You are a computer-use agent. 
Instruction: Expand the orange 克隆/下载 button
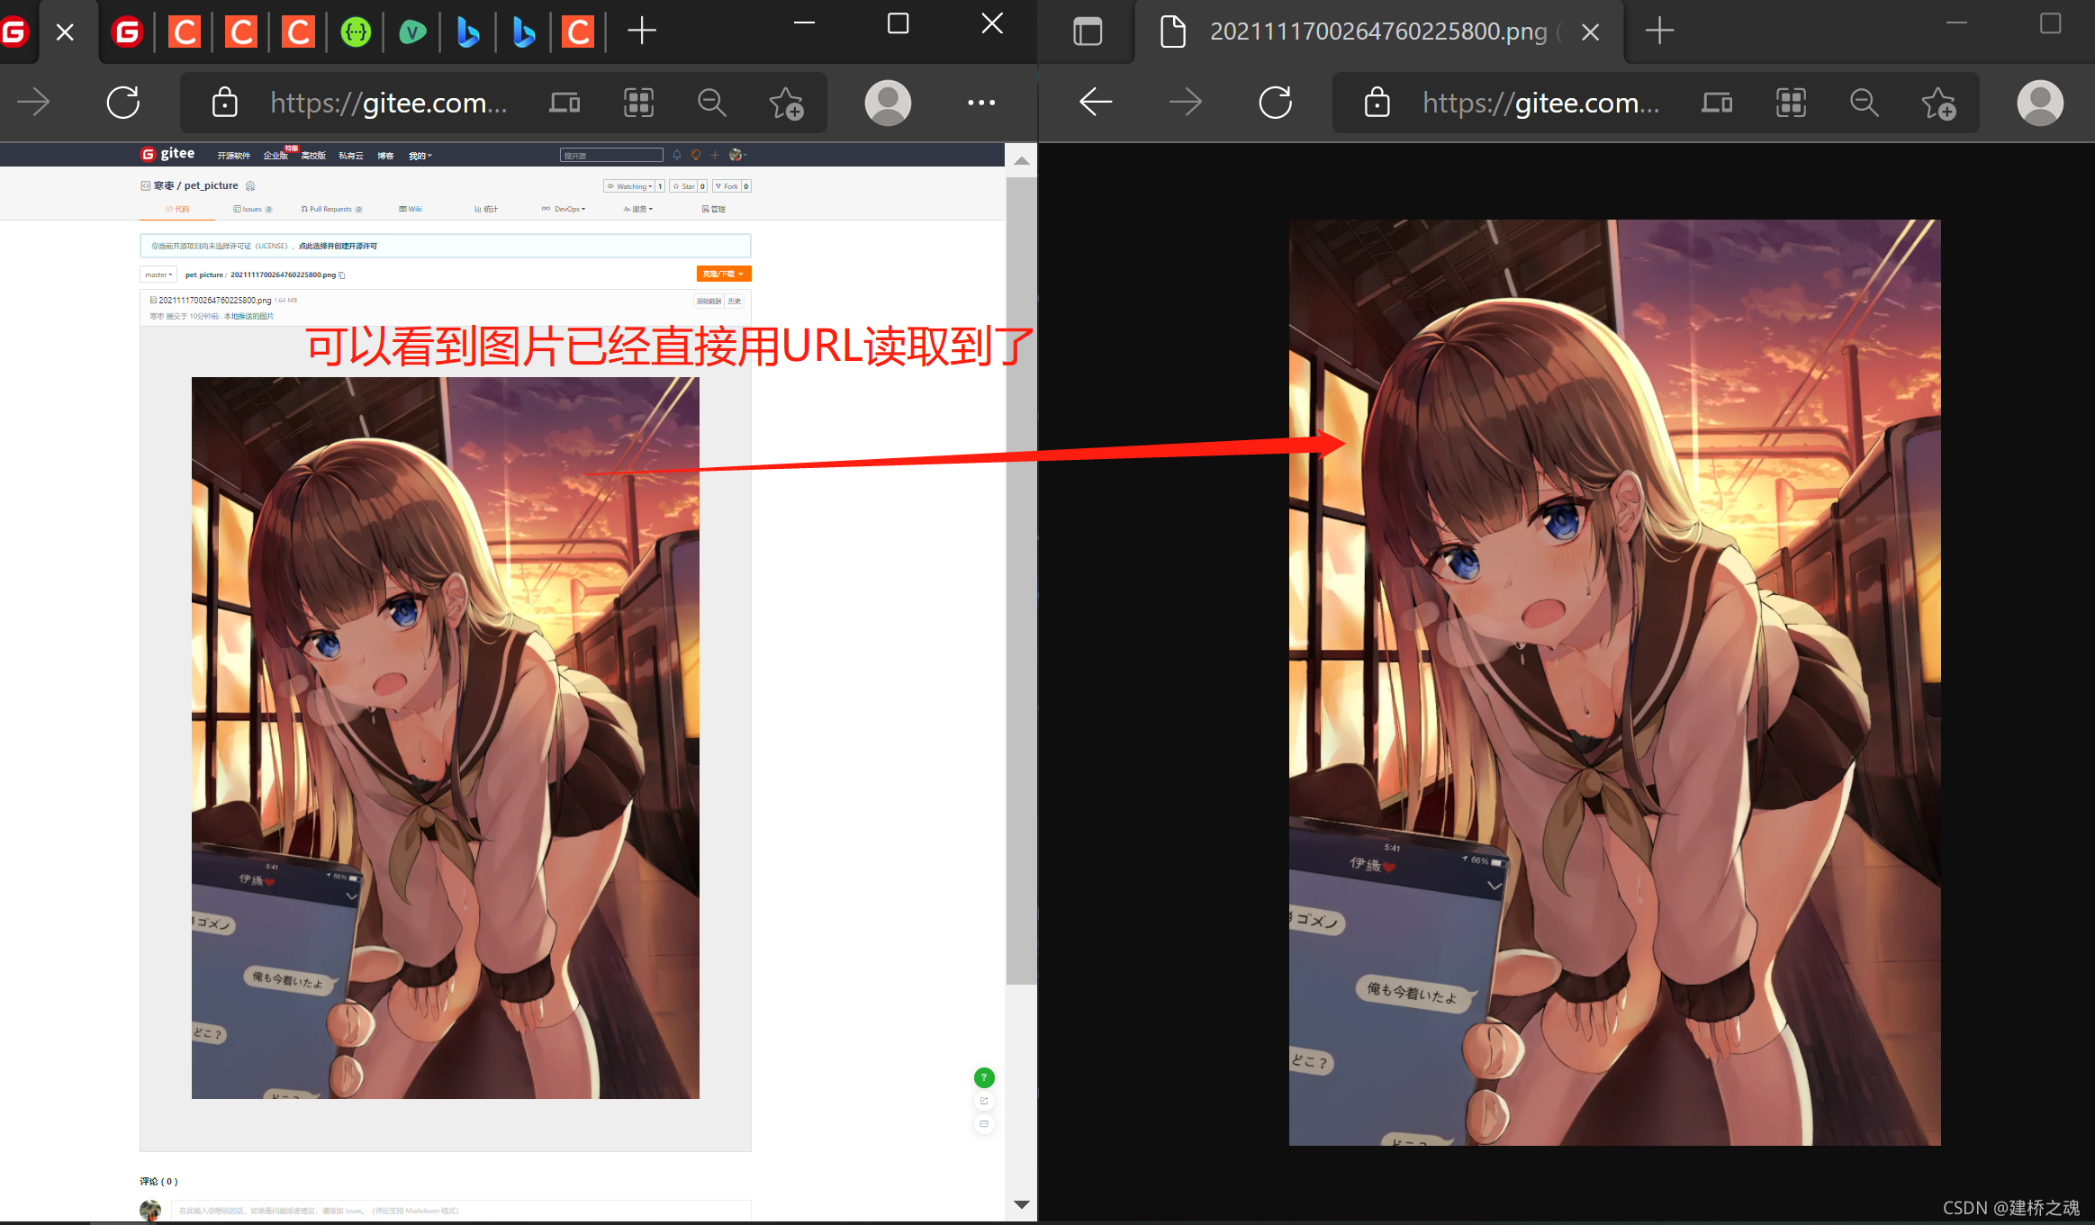723,274
